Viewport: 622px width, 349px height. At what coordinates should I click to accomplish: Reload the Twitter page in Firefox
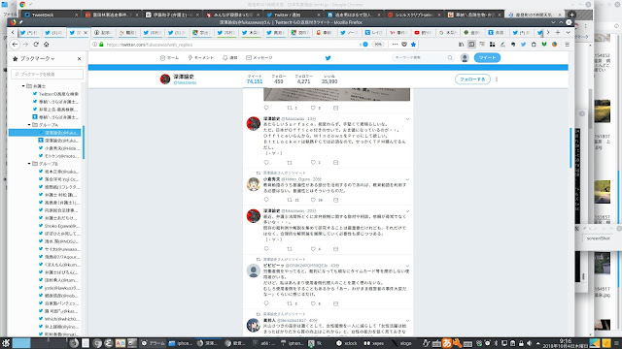click(x=36, y=45)
